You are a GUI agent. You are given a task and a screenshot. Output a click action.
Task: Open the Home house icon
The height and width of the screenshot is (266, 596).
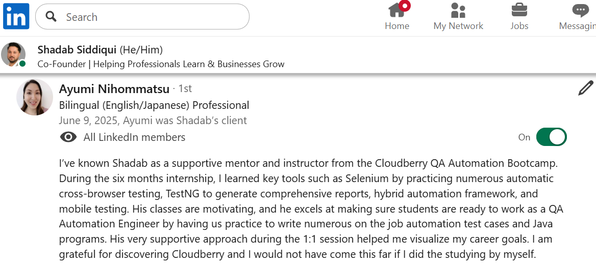click(396, 10)
